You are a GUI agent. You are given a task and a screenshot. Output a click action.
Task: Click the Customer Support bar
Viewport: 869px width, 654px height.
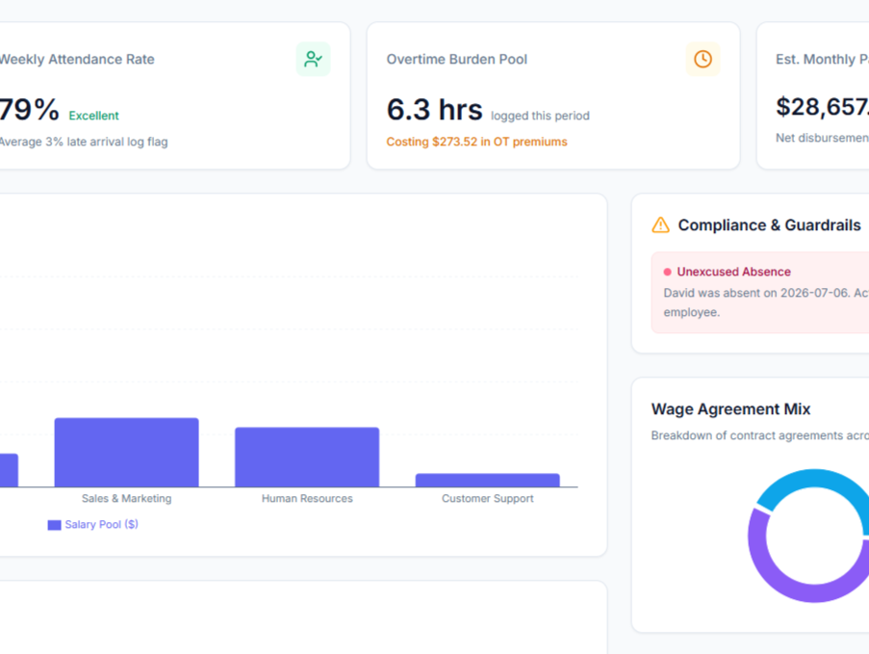coord(488,480)
